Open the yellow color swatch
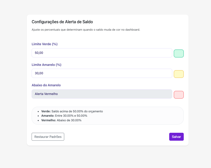 [179, 74]
